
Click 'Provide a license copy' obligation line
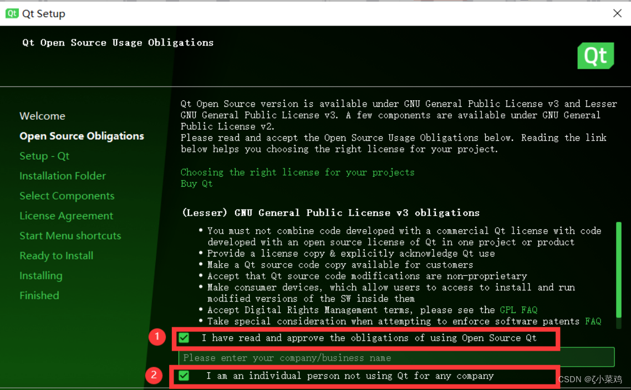coord(351,253)
